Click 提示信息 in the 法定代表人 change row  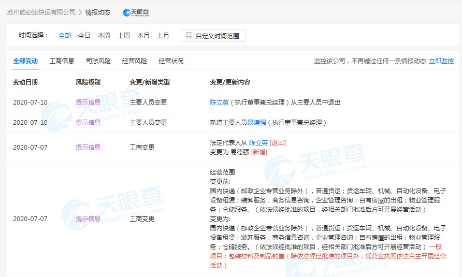[88, 148]
